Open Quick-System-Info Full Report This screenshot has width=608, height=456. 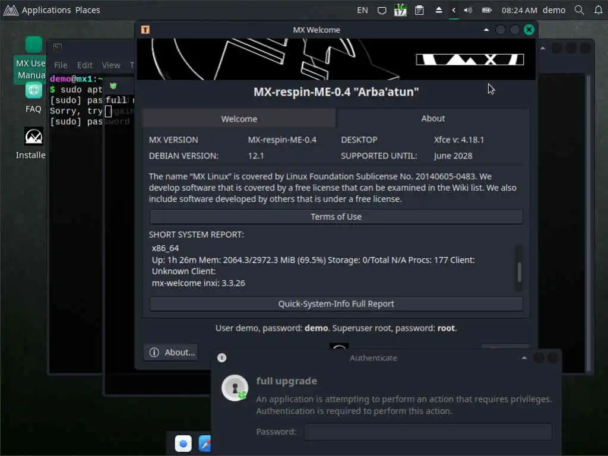336,303
